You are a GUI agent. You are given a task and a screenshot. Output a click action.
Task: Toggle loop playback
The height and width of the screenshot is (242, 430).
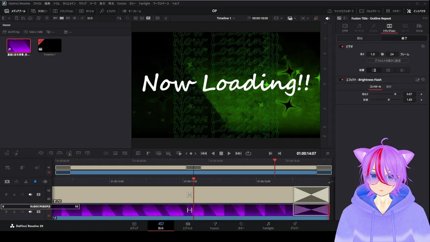point(248,153)
